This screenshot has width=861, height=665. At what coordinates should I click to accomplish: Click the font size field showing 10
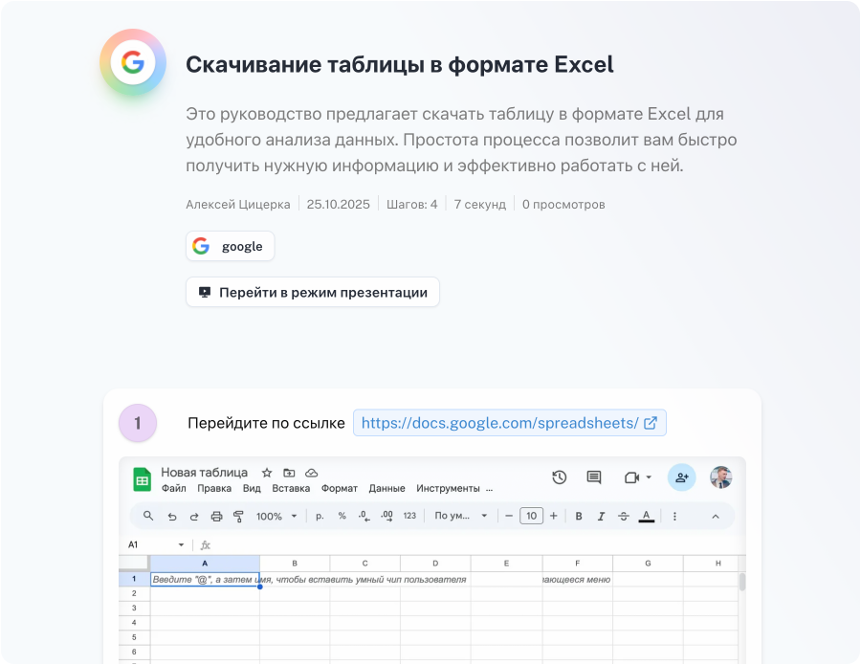[x=531, y=516]
